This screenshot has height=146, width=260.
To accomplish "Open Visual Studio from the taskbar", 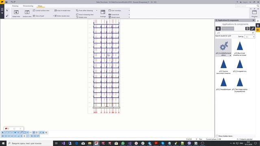I will click(x=63, y=143).
